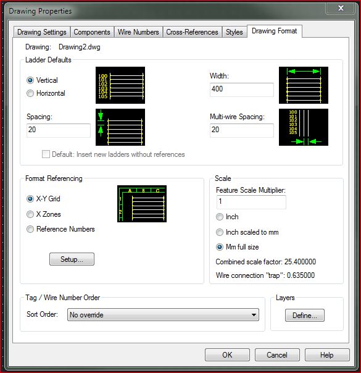
Task: Open the Components tab
Action: point(92,32)
